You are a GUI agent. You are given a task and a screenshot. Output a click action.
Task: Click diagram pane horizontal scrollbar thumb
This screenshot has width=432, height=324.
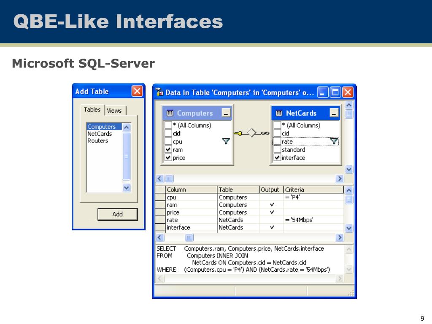click(x=169, y=178)
